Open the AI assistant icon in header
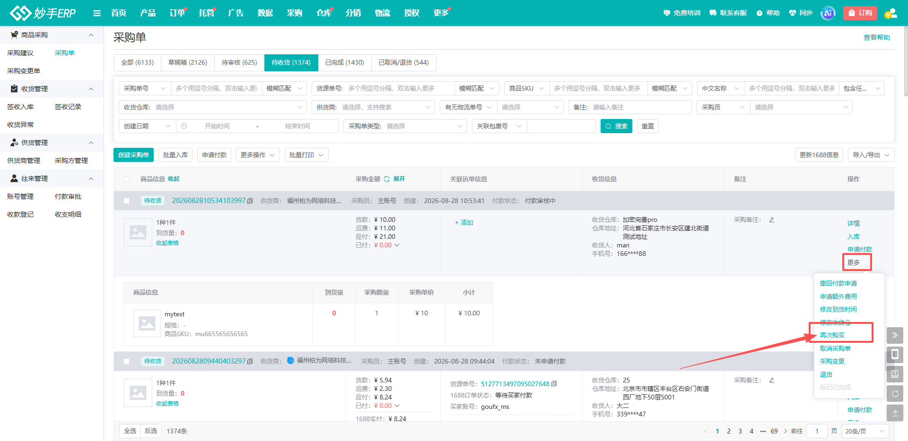 click(x=828, y=13)
